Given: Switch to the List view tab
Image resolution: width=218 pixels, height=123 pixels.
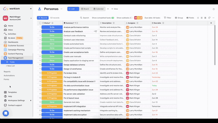Looking at the screenshot, I should [73, 9].
